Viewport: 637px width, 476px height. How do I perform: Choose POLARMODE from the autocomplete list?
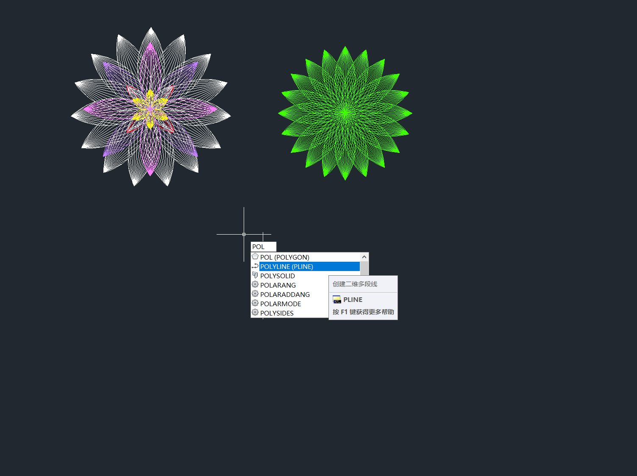(281, 303)
